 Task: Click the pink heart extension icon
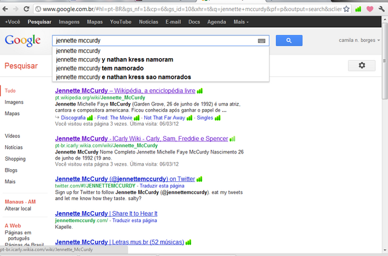pos(370,10)
